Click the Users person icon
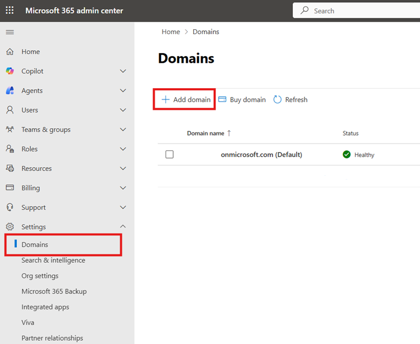Viewport: 420px width, 344px height. point(10,110)
